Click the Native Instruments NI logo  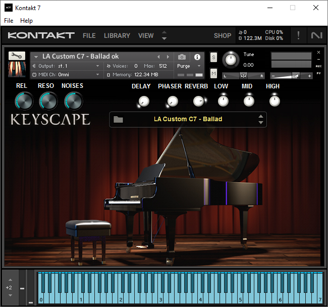click(316, 35)
